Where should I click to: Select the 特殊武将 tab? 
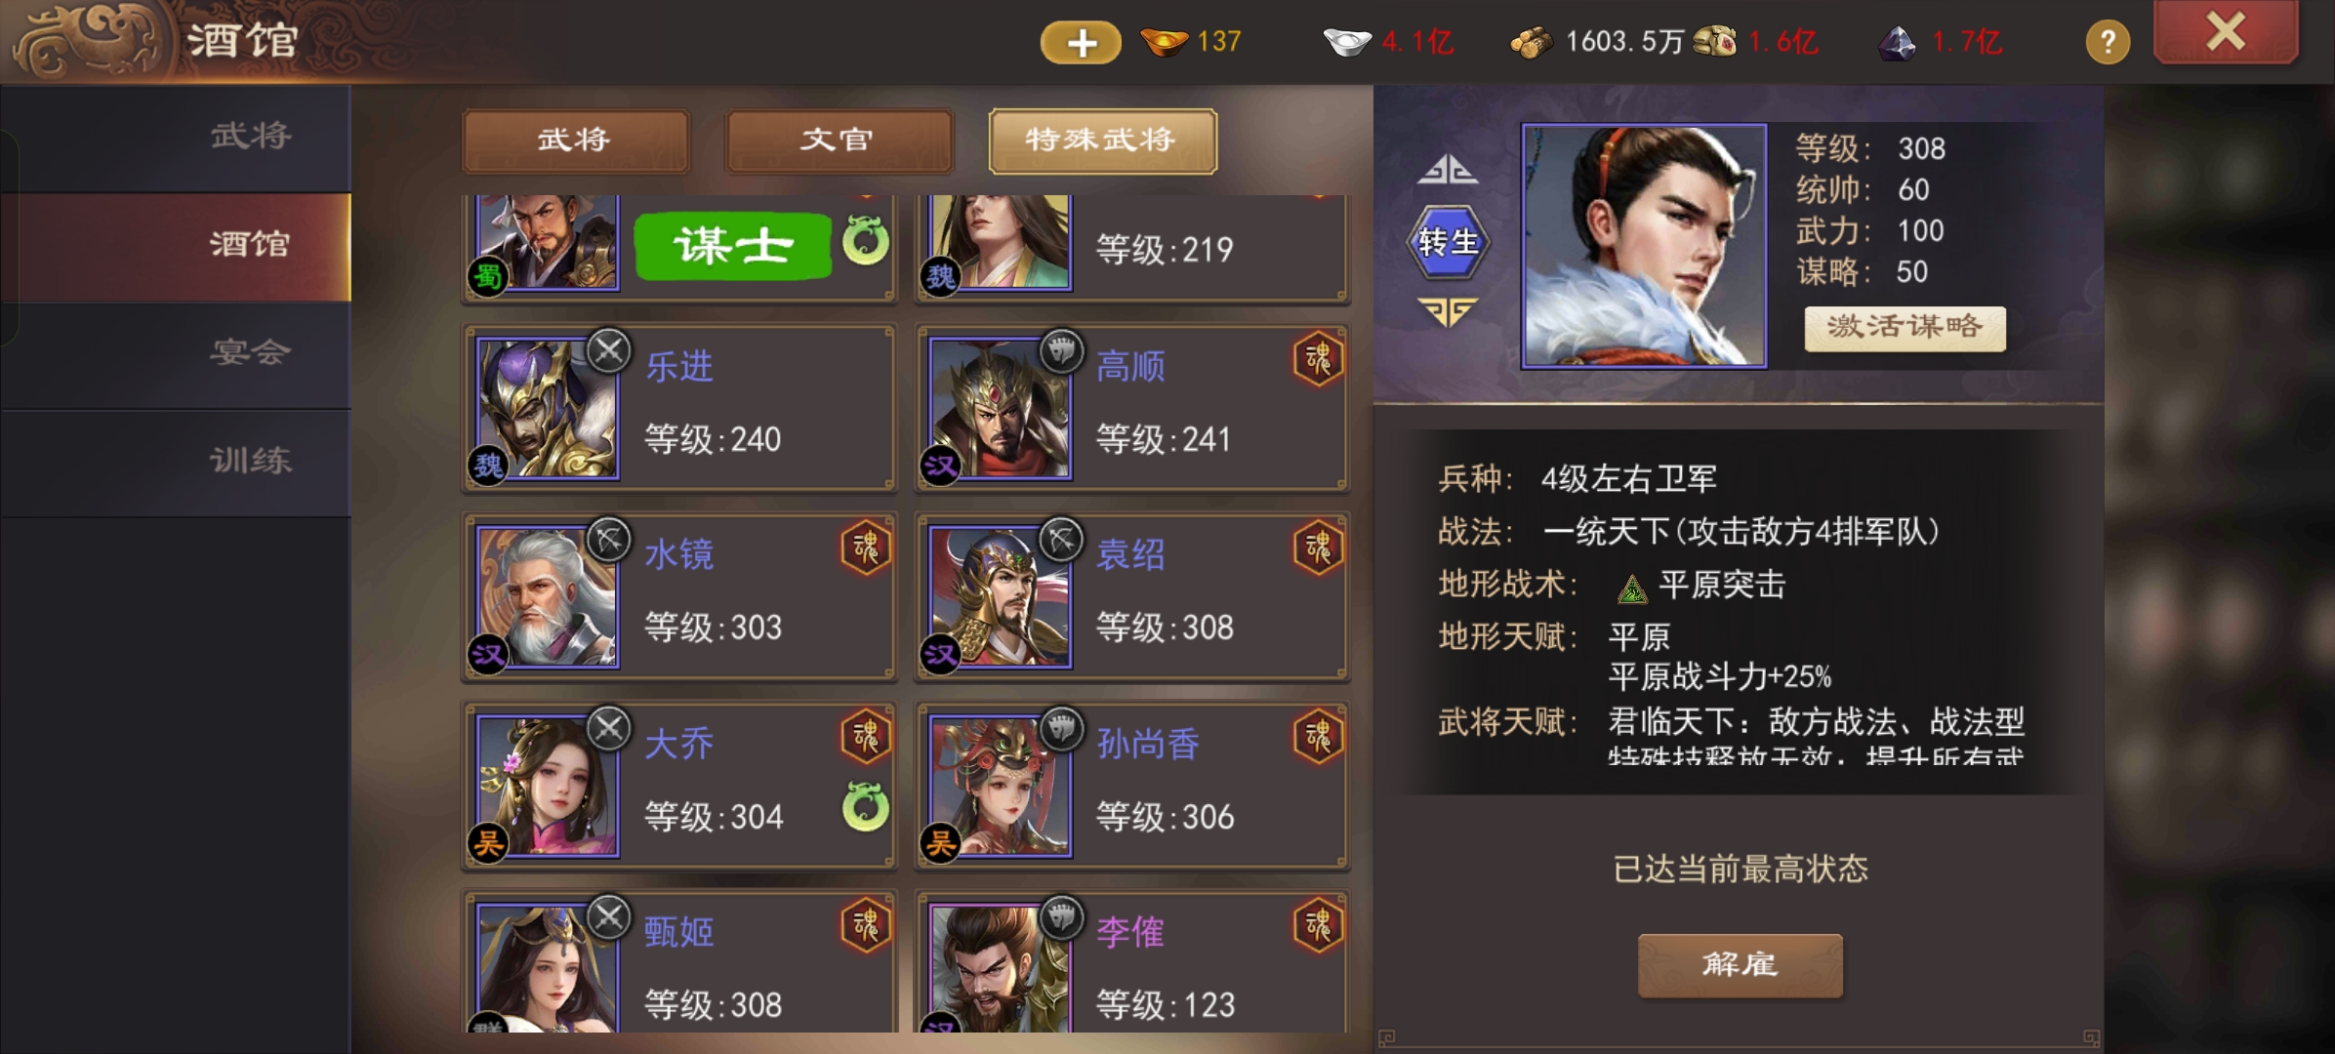[1102, 141]
